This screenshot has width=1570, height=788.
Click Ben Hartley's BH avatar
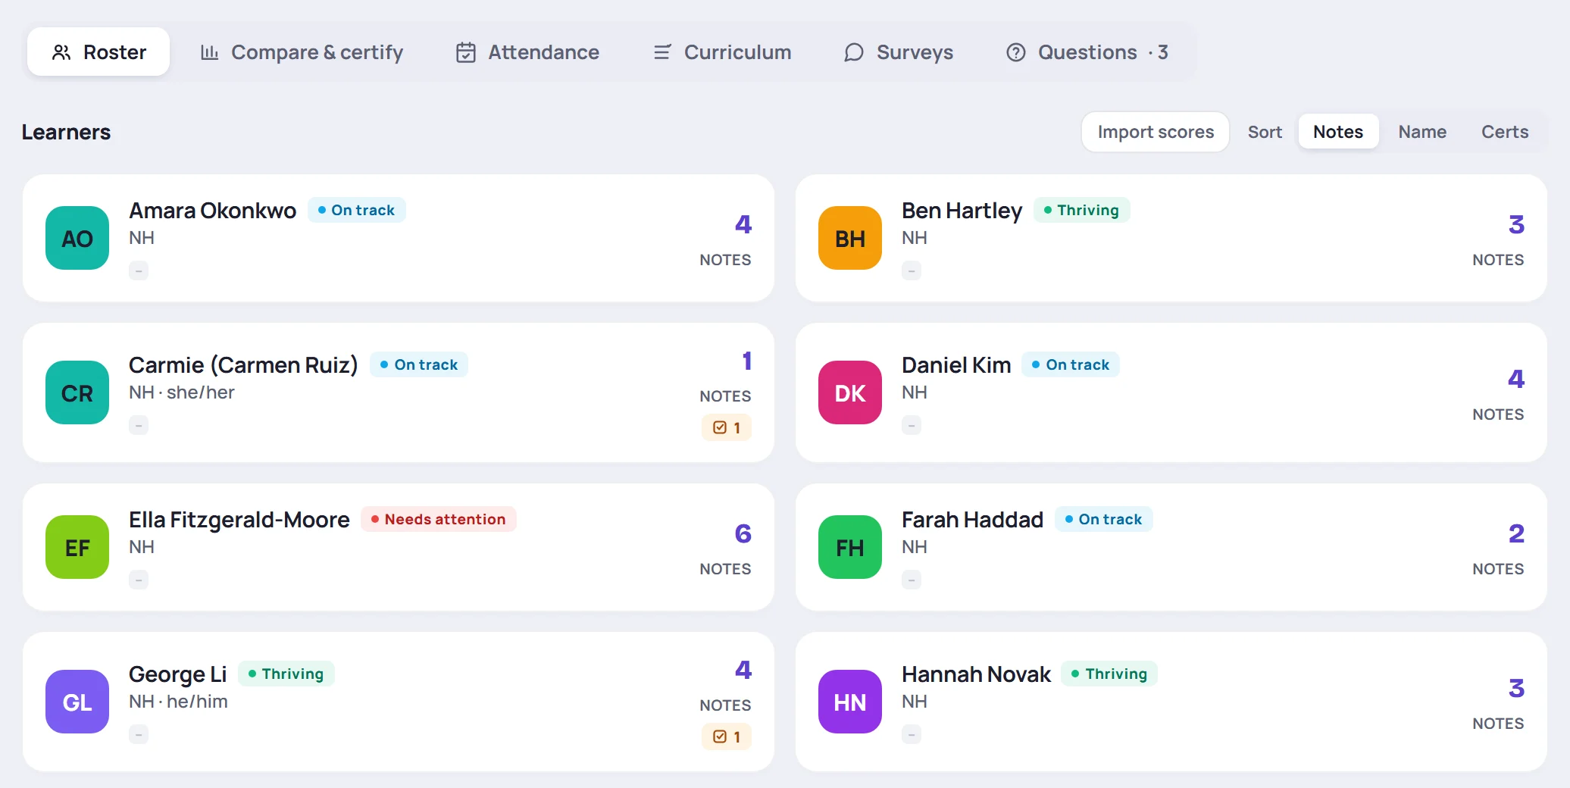pos(850,238)
